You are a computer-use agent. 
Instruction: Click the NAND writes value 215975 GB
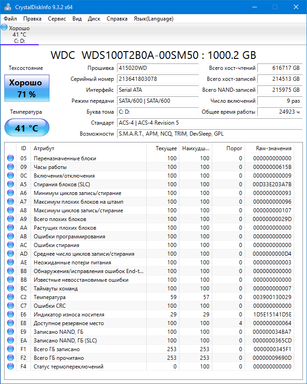click(x=280, y=90)
